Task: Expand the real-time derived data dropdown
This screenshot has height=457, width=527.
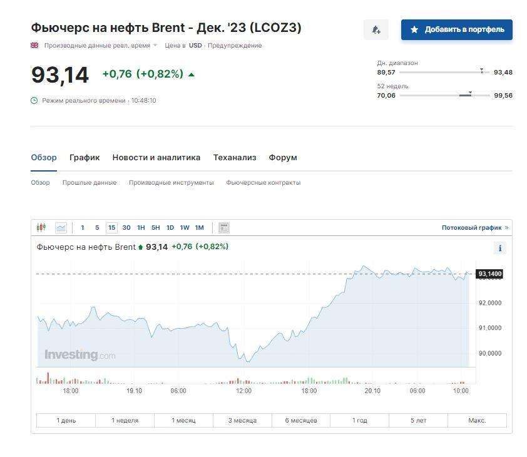Action: point(155,46)
